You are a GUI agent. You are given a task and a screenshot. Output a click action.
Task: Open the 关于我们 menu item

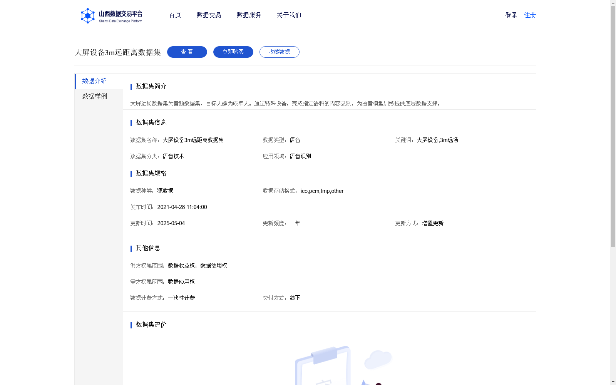[x=289, y=15]
